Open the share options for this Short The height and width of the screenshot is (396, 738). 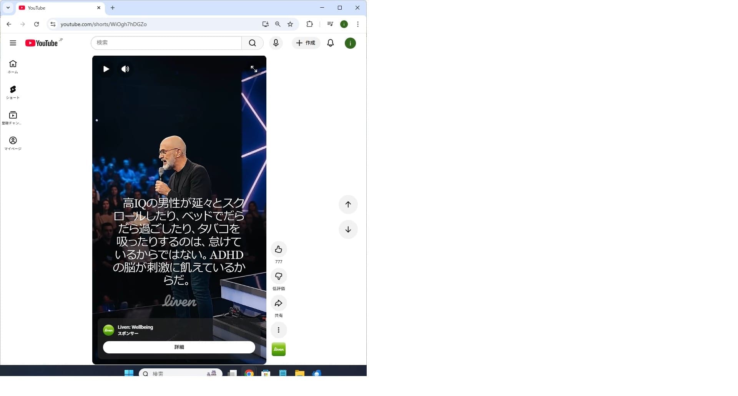coord(279,303)
